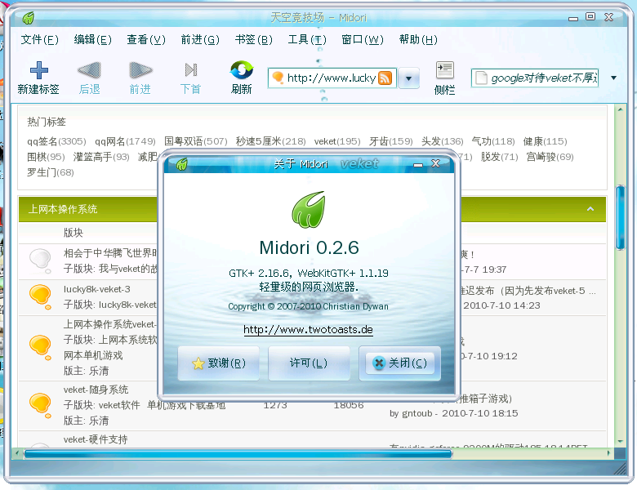Click the qq网名(1749) tag link
The image size is (637, 490).
(x=125, y=141)
